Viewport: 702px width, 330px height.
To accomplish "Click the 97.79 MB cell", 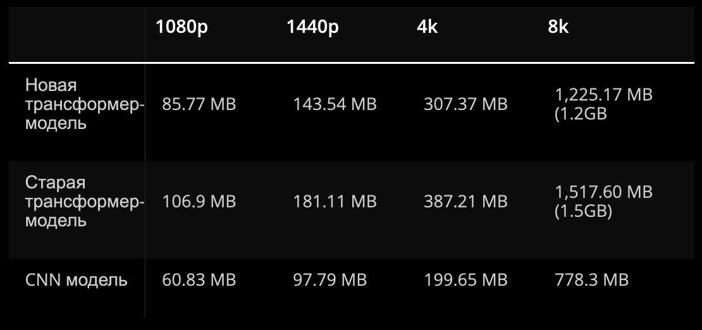I will point(330,280).
